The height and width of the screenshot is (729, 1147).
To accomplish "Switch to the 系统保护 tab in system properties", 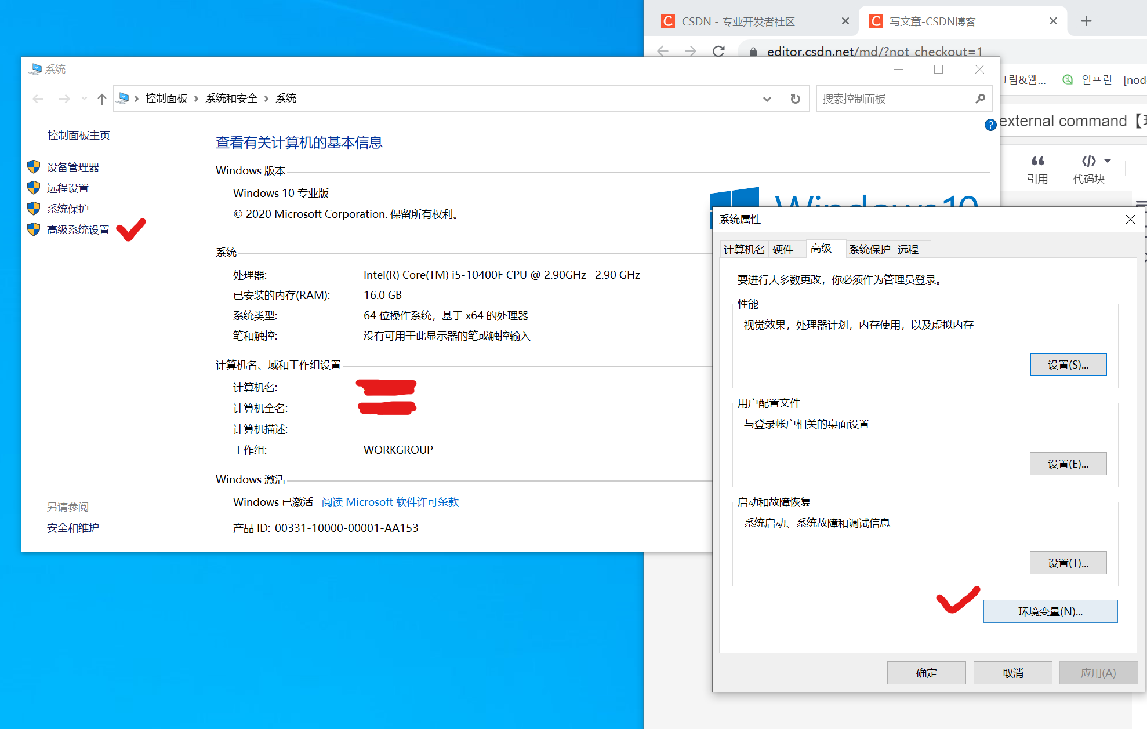I will (x=869, y=249).
